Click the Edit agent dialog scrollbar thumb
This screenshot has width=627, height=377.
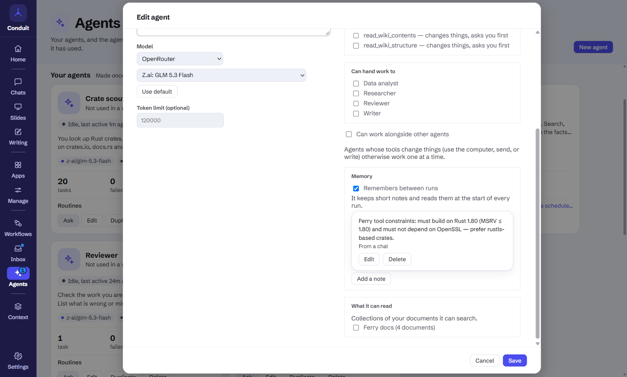coord(537,233)
